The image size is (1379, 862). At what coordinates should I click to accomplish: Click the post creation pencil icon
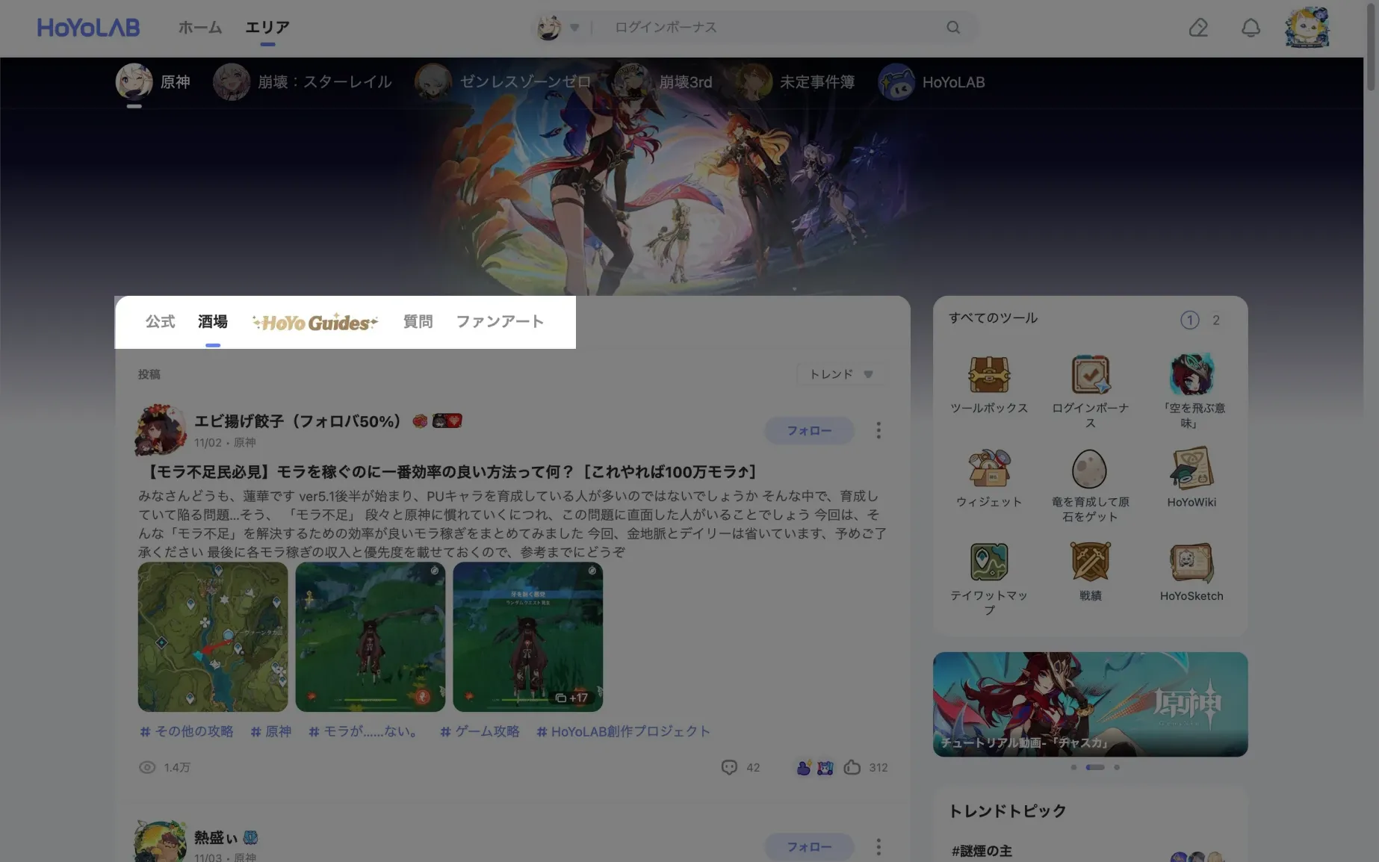coord(1198,28)
